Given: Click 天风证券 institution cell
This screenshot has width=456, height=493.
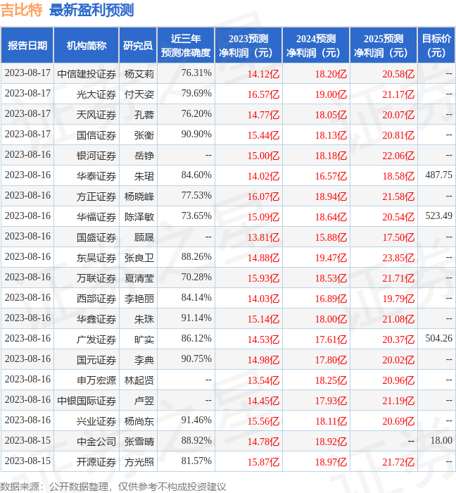Looking at the screenshot, I should [x=96, y=115].
